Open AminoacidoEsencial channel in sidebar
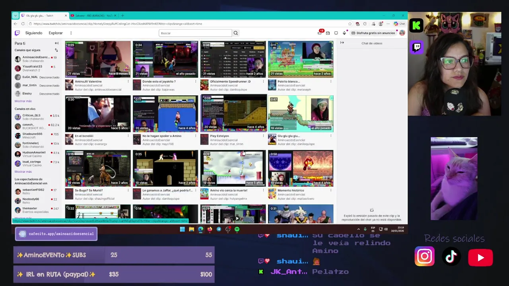 (37, 59)
